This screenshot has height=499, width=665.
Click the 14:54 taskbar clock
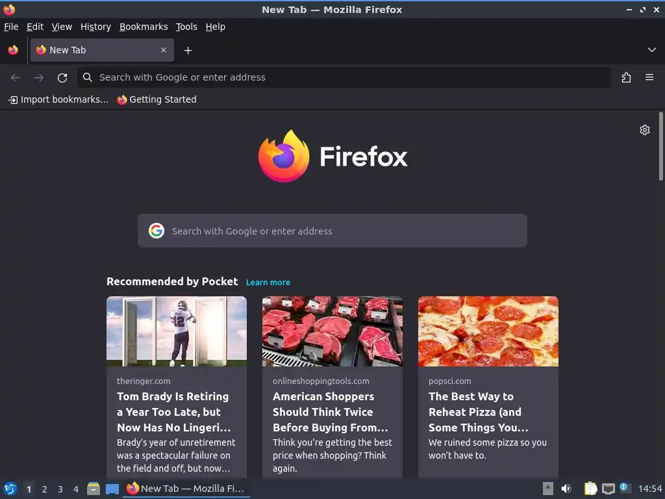pyautogui.click(x=649, y=489)
